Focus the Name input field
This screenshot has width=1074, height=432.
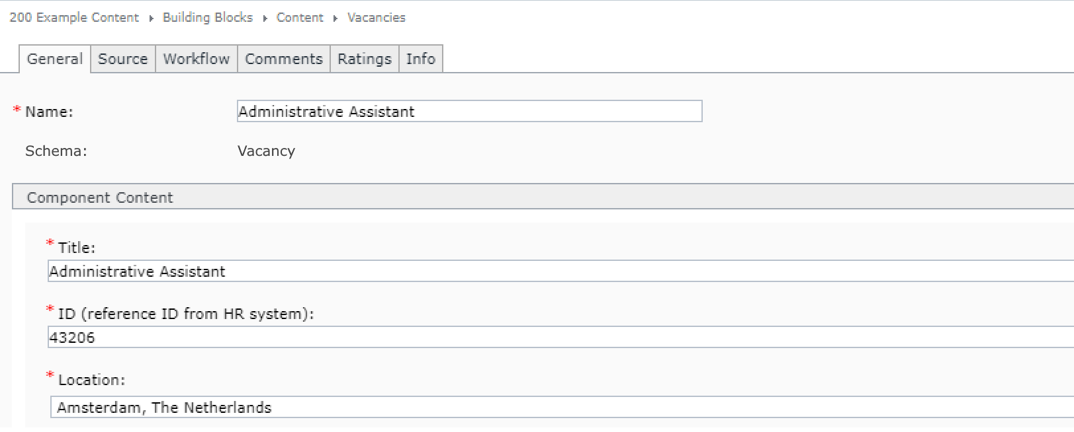(x=470, y=111)
